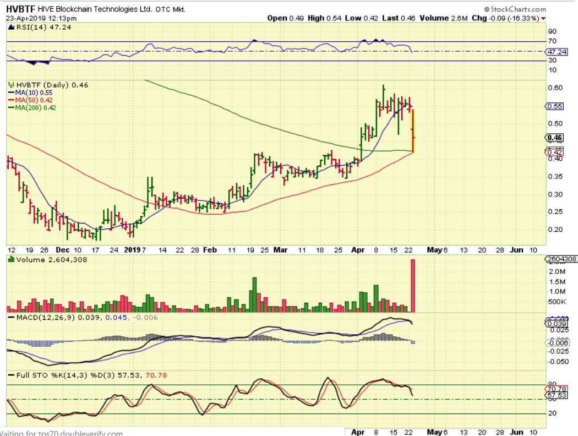Click the 0.42 red price axis tag

point(554,152)
